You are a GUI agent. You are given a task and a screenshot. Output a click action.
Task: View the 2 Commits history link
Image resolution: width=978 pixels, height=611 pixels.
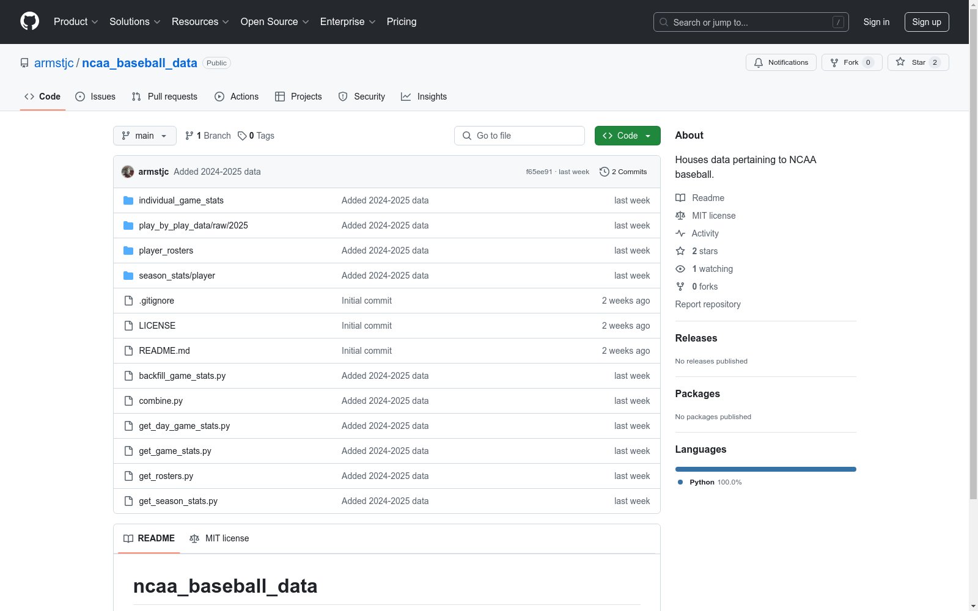point(623,172)
